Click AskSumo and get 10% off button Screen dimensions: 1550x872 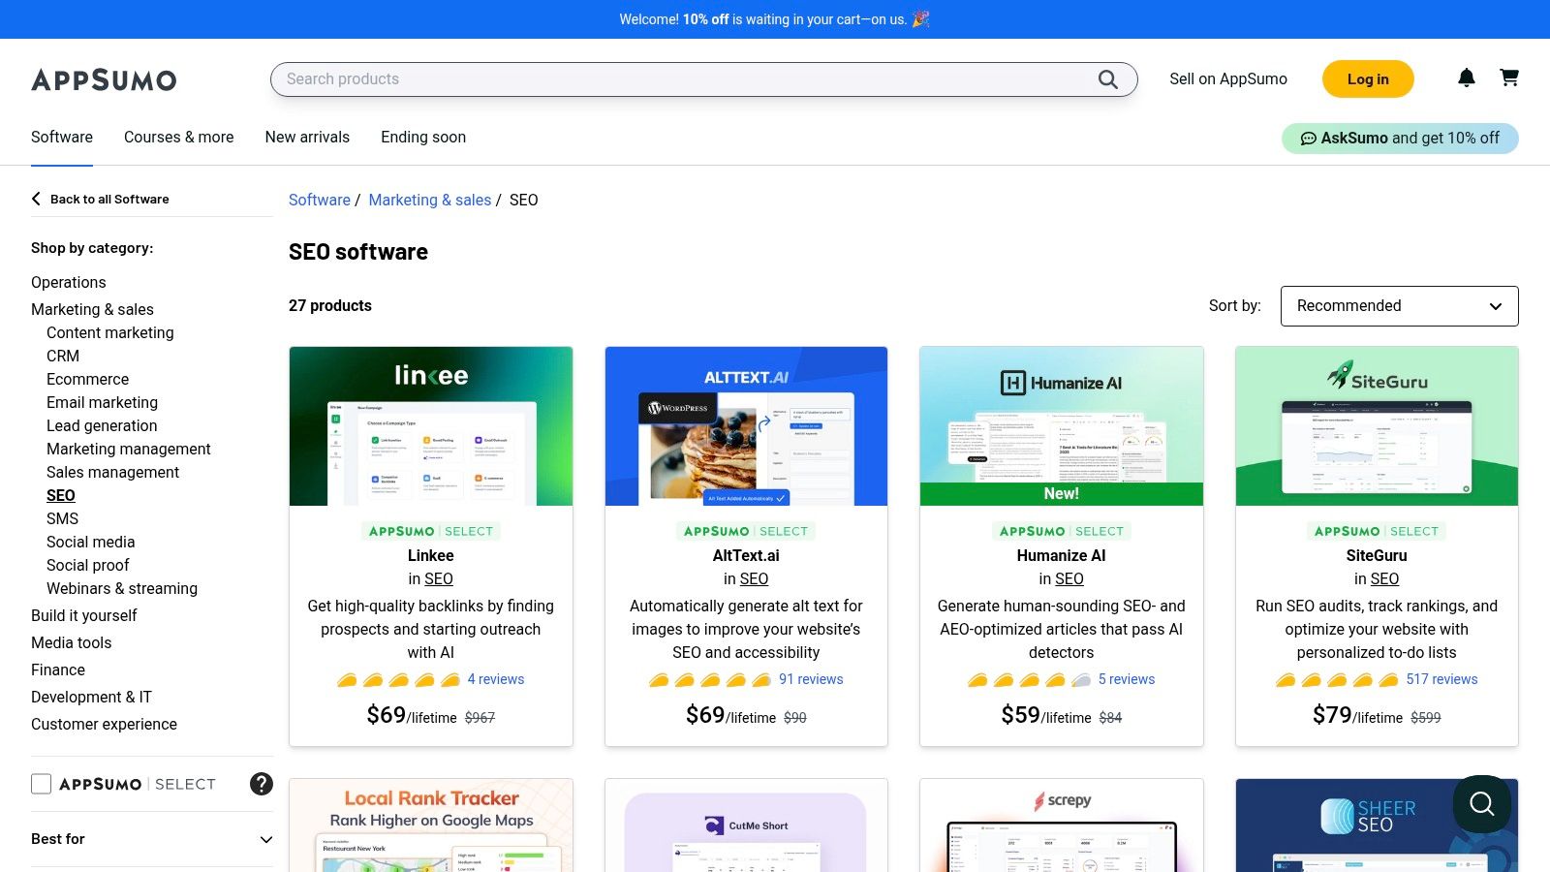1400,139
